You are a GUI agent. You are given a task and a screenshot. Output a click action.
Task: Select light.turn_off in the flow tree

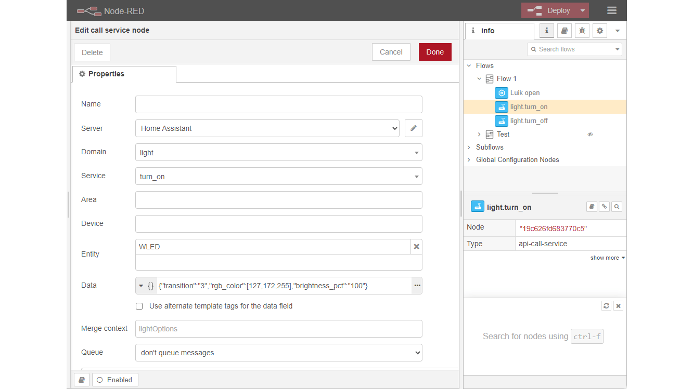529,121
